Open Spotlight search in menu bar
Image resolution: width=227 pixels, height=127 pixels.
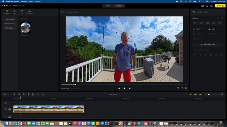[204, 1]
